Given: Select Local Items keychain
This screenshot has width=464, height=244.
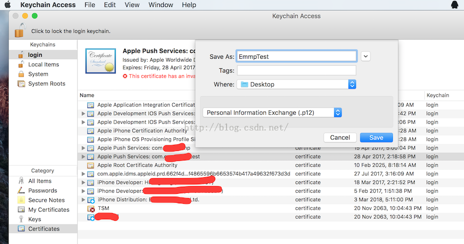Looking at the screenshot, I should tap(43, 65).
